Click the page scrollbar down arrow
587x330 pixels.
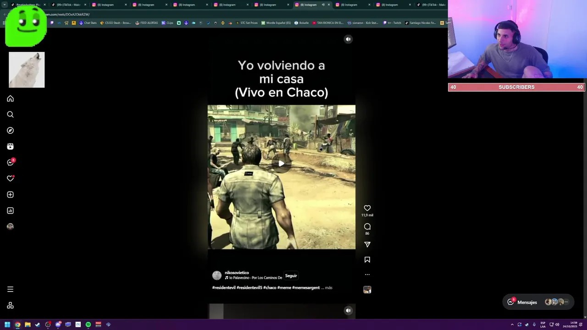pyautogui.click(x=585, y=317)
